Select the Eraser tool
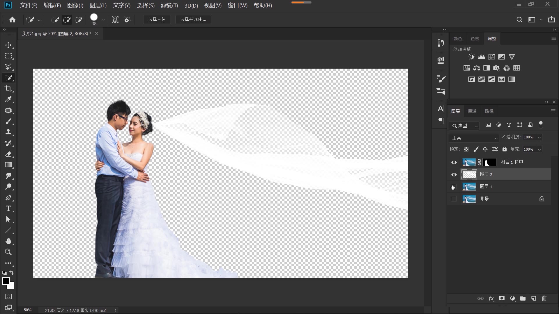 pos(8,154)
